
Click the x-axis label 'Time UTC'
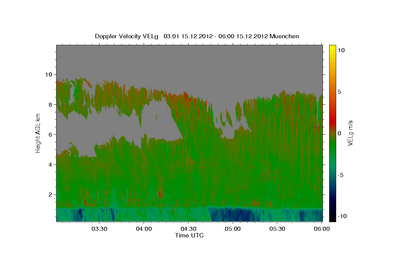(x=189, y=235)
